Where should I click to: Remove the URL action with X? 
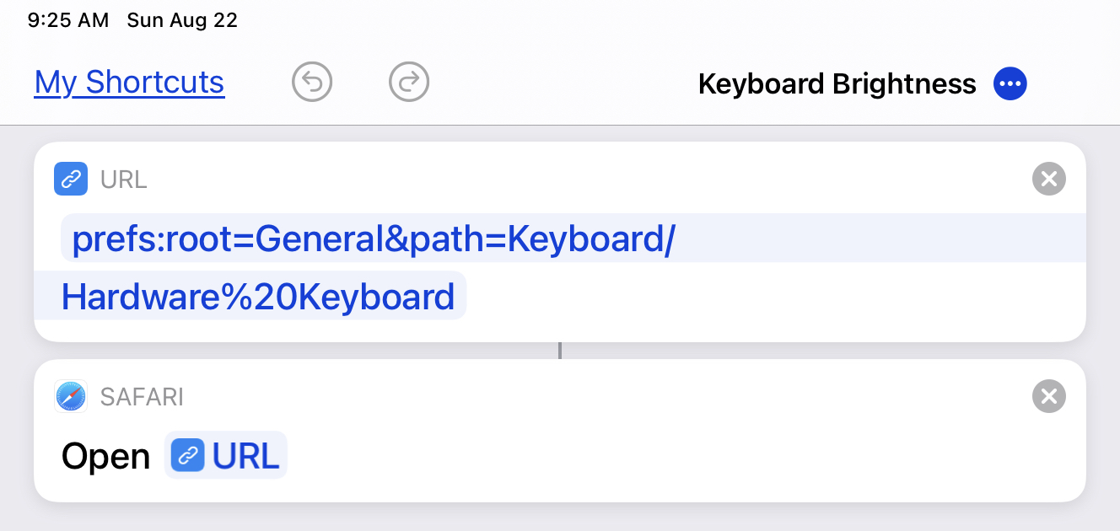[1048, 179]
